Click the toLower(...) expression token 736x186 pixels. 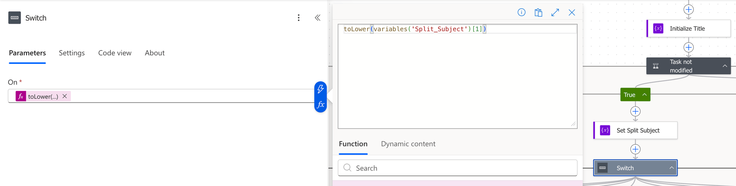click(x=43, y=96)
